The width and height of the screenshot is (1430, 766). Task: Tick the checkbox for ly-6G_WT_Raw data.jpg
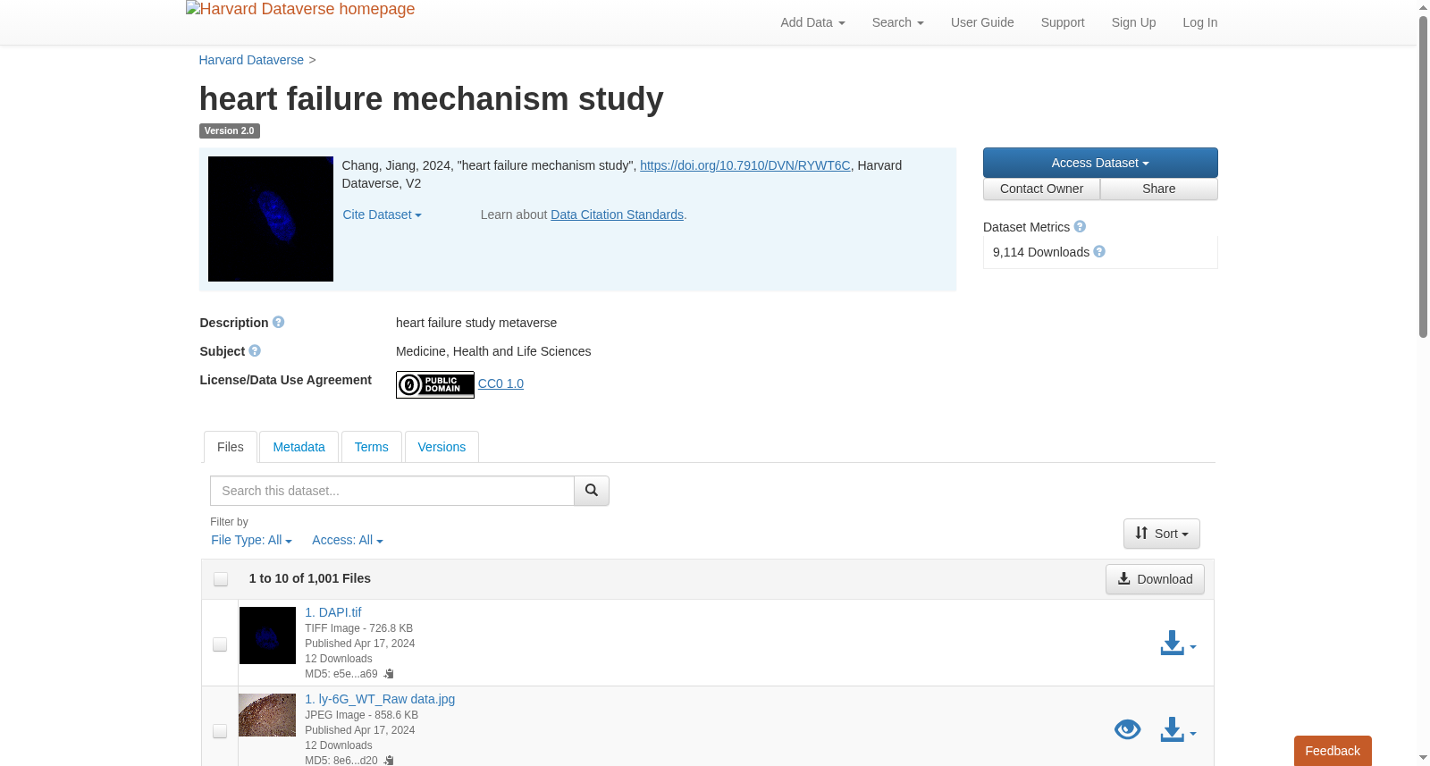click(x=220, y=731)
